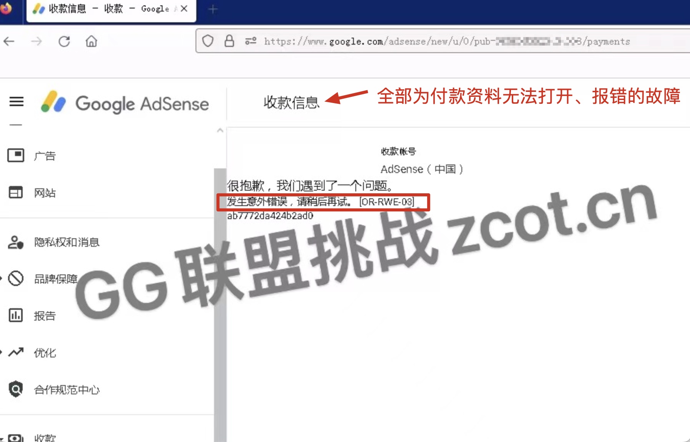Viewport: 690px width, 442px height.
Task: Click the sidebar vertical scrollbar
Action: click(220, 305)
